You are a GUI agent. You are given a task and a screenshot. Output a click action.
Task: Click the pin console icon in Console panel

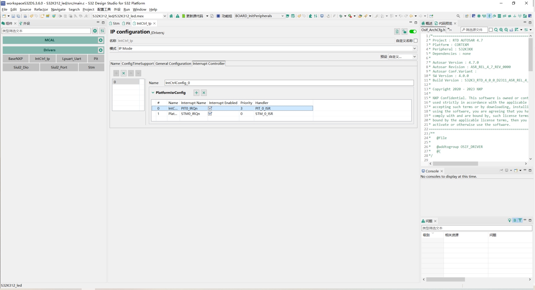pos(501,171)
